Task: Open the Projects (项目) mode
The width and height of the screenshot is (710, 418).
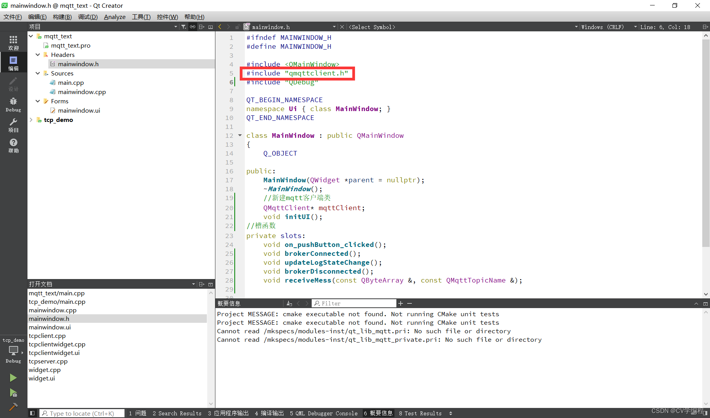Action: click(13, 125)
